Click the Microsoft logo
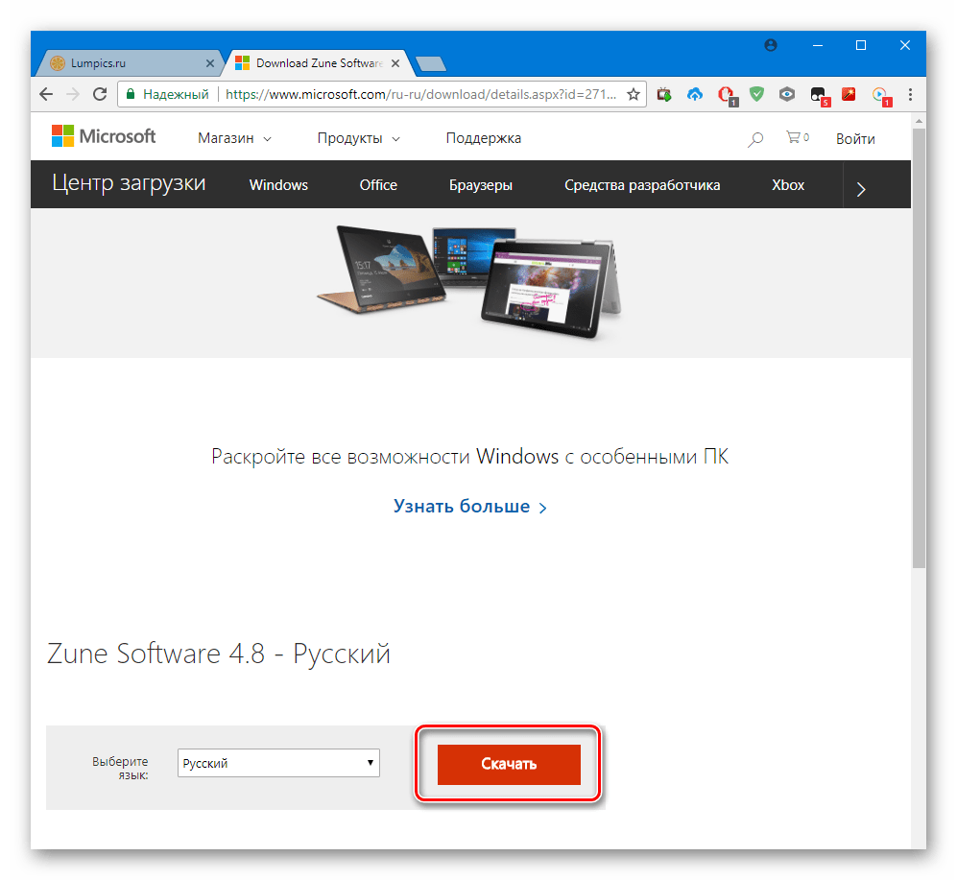Screen dimensions: 957x880 pos(104,136)
